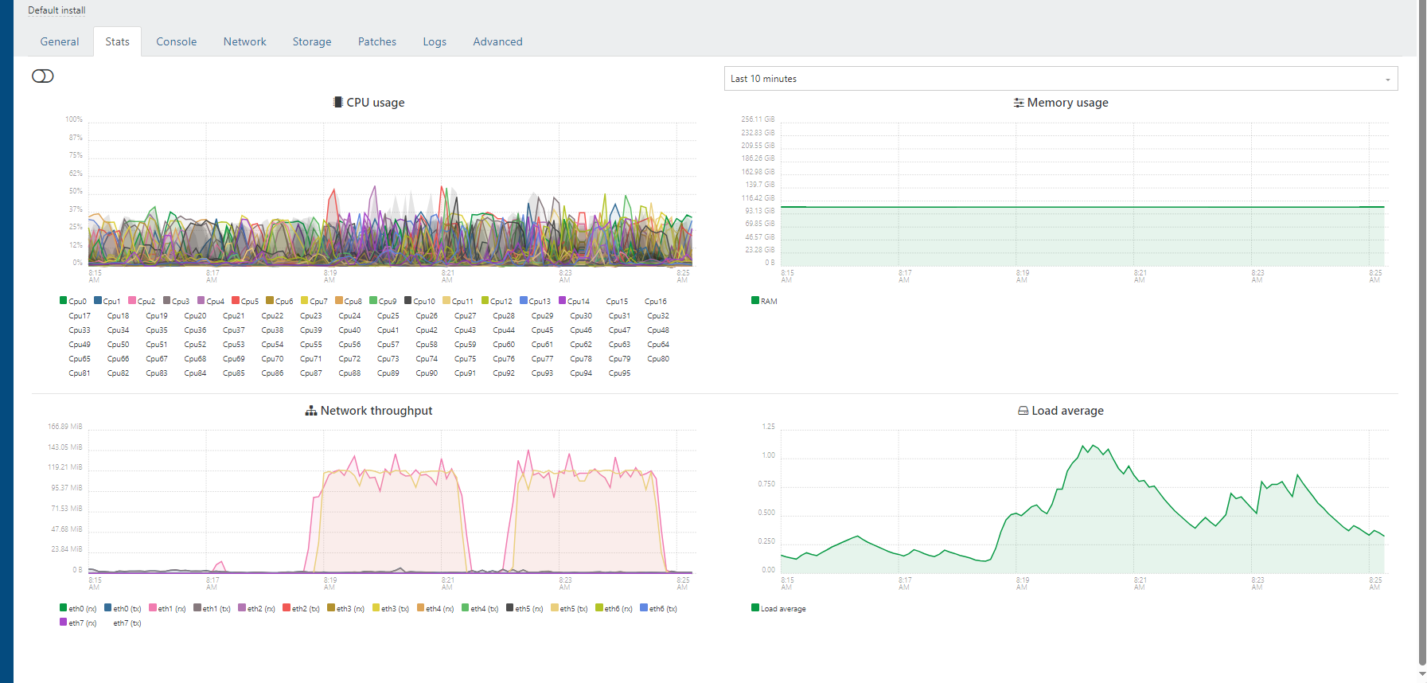
Task: Click the Cpu64 legend label
Action: pyautogui.click(x=658, y=345)
